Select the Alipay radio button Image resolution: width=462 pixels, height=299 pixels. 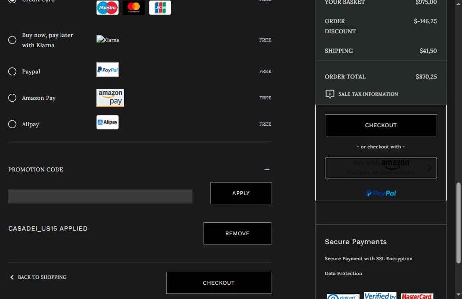[x=12, y=124]
